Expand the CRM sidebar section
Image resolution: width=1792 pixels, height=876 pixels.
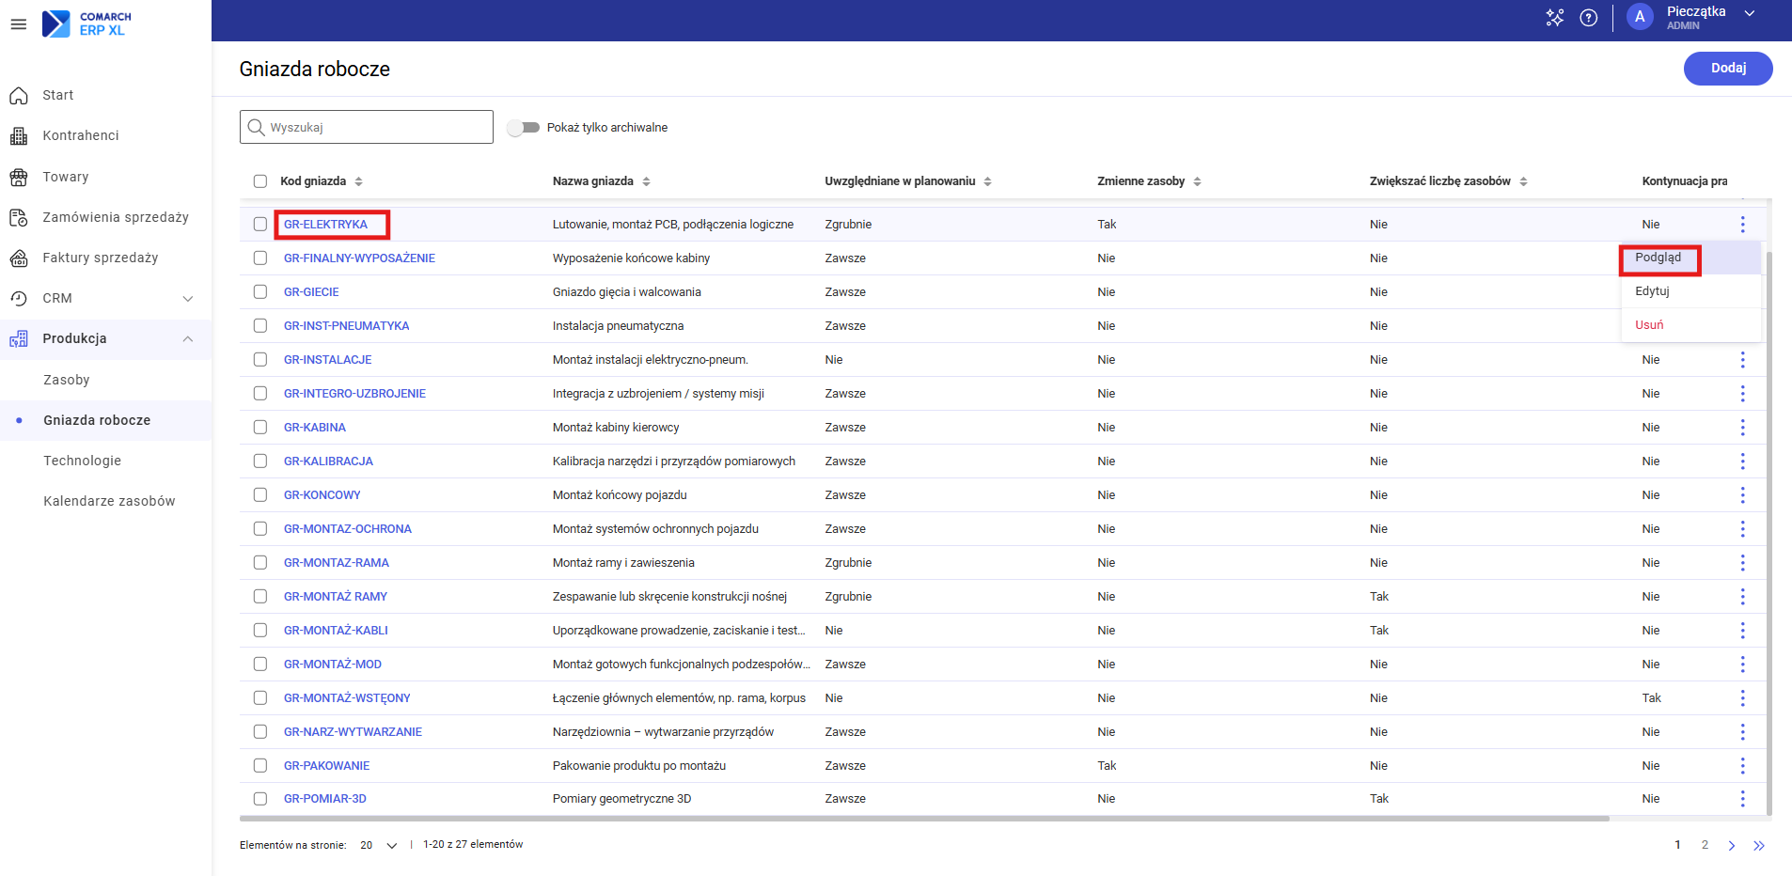click(x=188, y=299)
